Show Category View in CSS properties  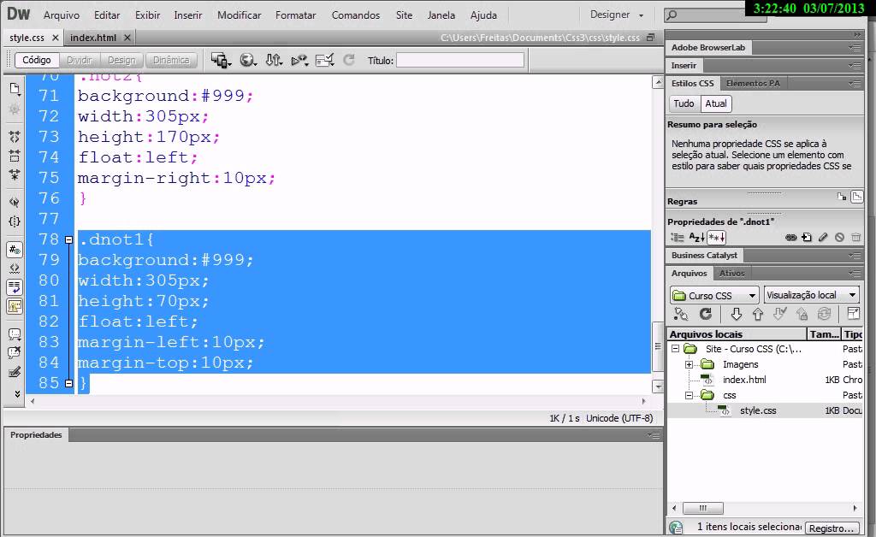pos(678,237)
